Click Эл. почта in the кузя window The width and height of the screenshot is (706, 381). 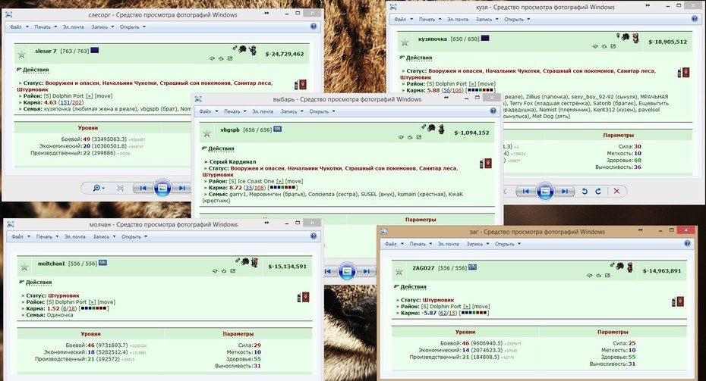458,20
